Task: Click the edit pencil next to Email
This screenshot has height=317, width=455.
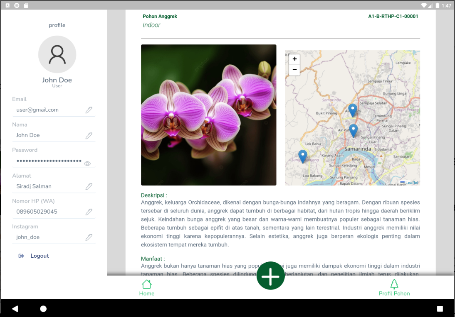Action: tap(89, 110)
